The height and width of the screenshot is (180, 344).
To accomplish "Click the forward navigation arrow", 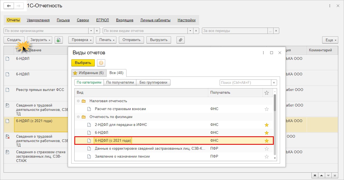I will [x=19, y=6].
